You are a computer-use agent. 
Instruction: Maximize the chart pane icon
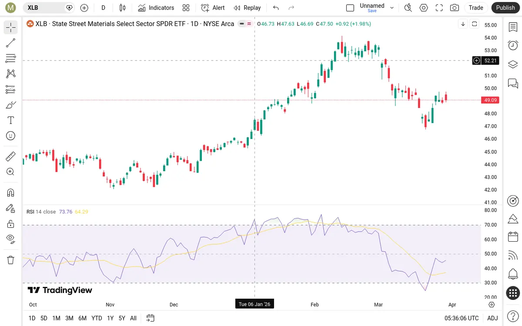[475, 24]
